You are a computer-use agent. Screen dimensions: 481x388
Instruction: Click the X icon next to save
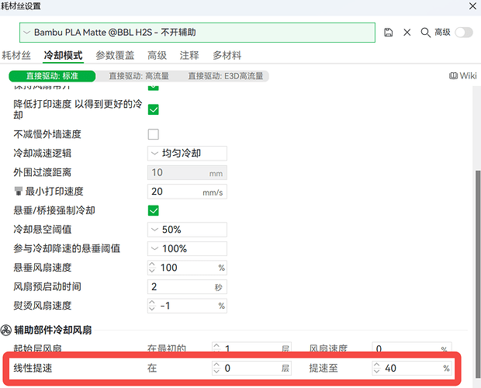pos(407,33)
